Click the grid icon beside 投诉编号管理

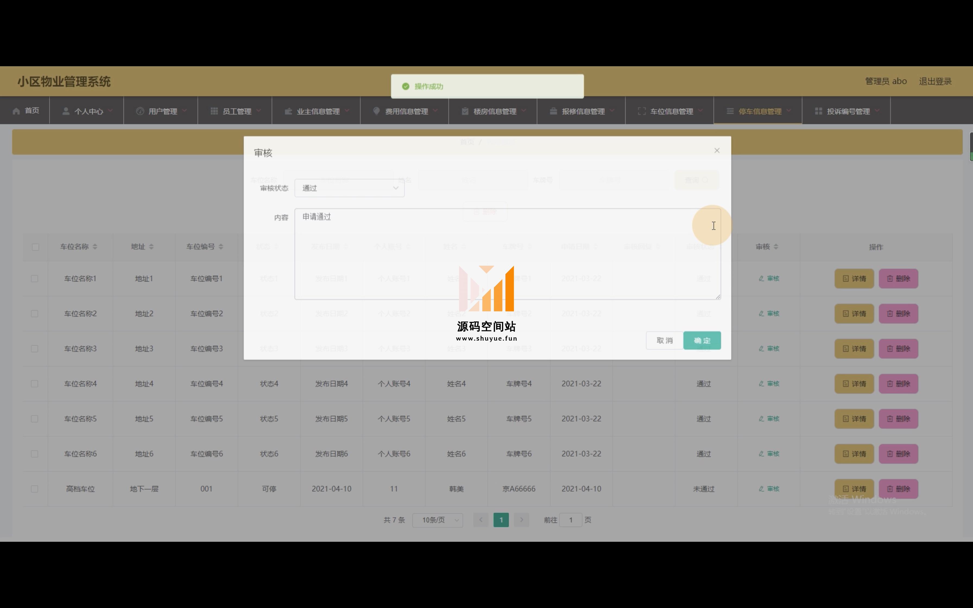point(818,111)
